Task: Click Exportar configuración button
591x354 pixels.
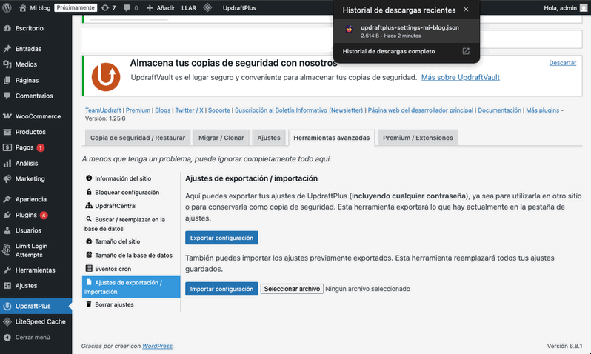Action: 221,238
